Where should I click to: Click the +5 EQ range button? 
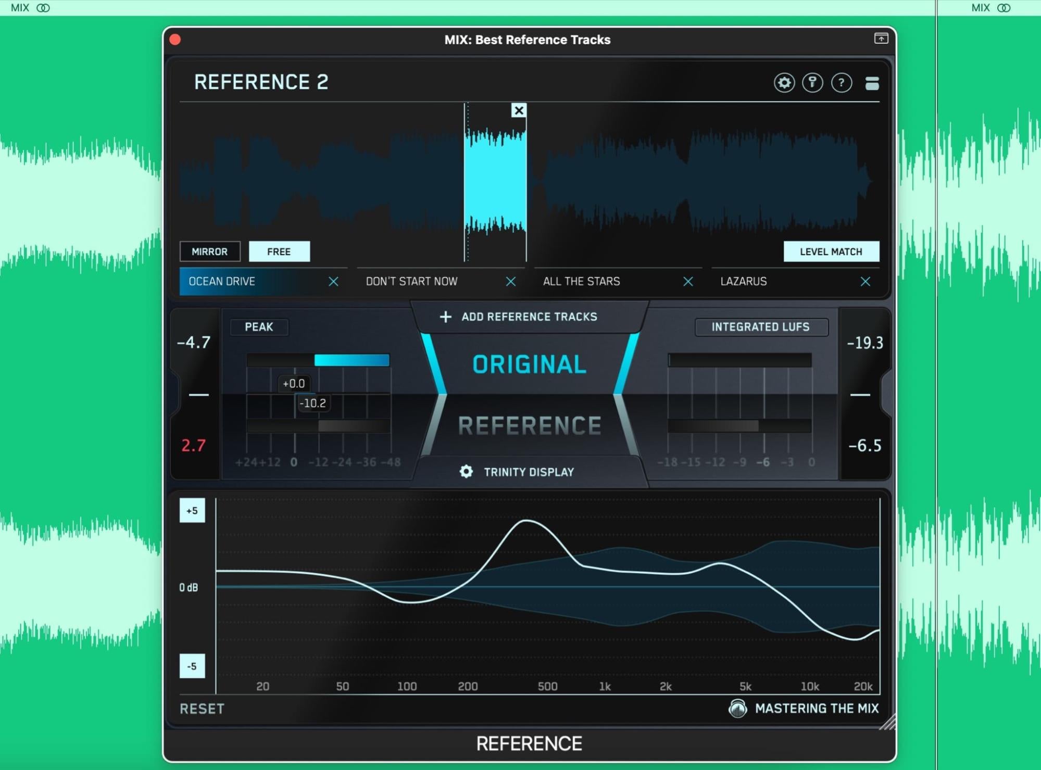point(192,510)
